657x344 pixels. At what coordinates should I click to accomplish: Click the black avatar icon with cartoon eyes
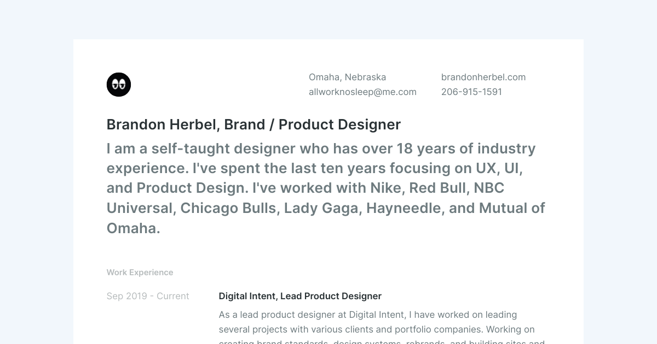point(119,85)
